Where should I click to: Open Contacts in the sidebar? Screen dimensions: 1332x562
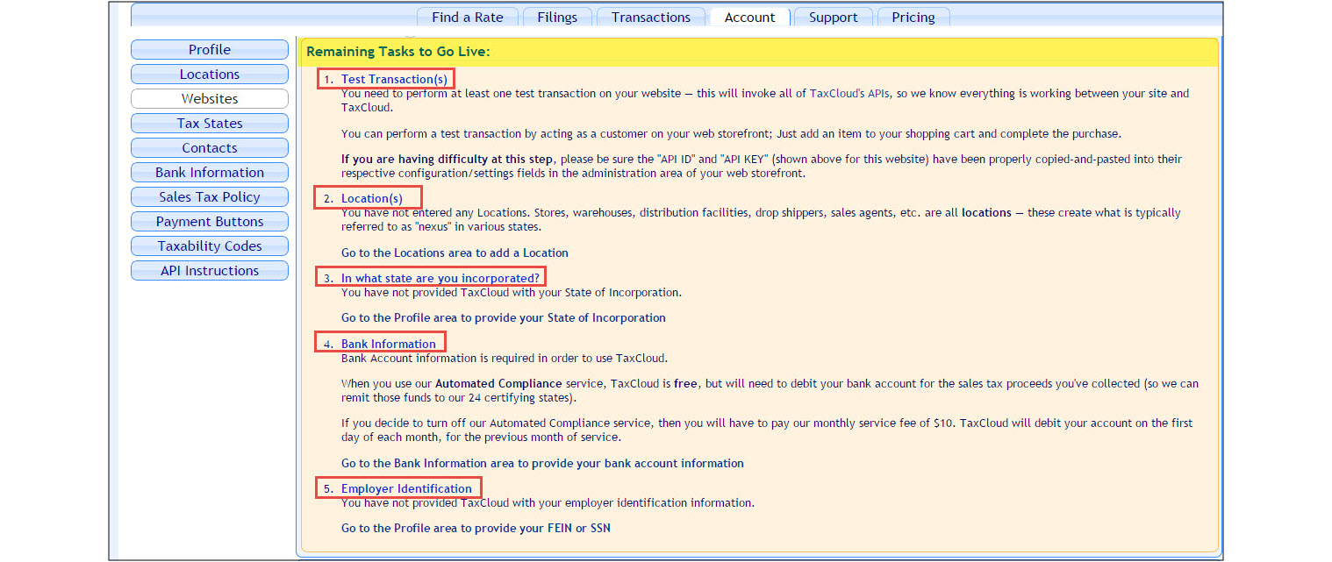point(210,148)
